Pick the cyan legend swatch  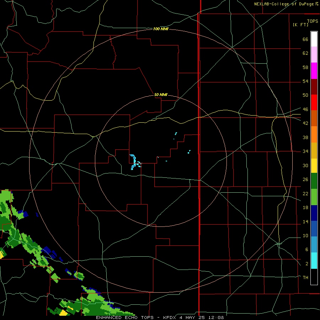pos(314,261)
